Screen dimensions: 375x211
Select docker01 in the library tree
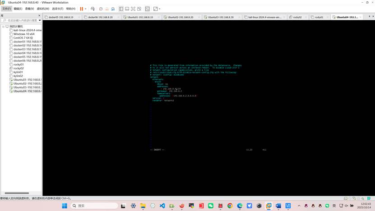coord(25,41)
